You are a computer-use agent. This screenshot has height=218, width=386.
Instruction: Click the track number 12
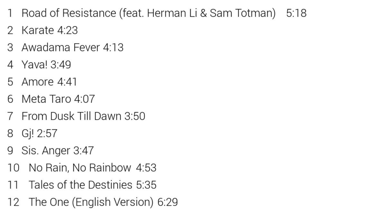coord(14,202)
